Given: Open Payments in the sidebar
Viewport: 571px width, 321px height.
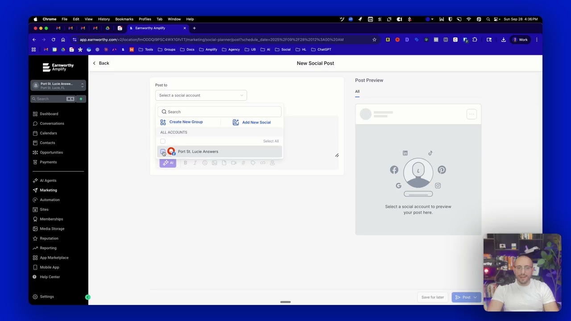Looking at the screenshot, I should pyautogui.click(x=48, y=162).
